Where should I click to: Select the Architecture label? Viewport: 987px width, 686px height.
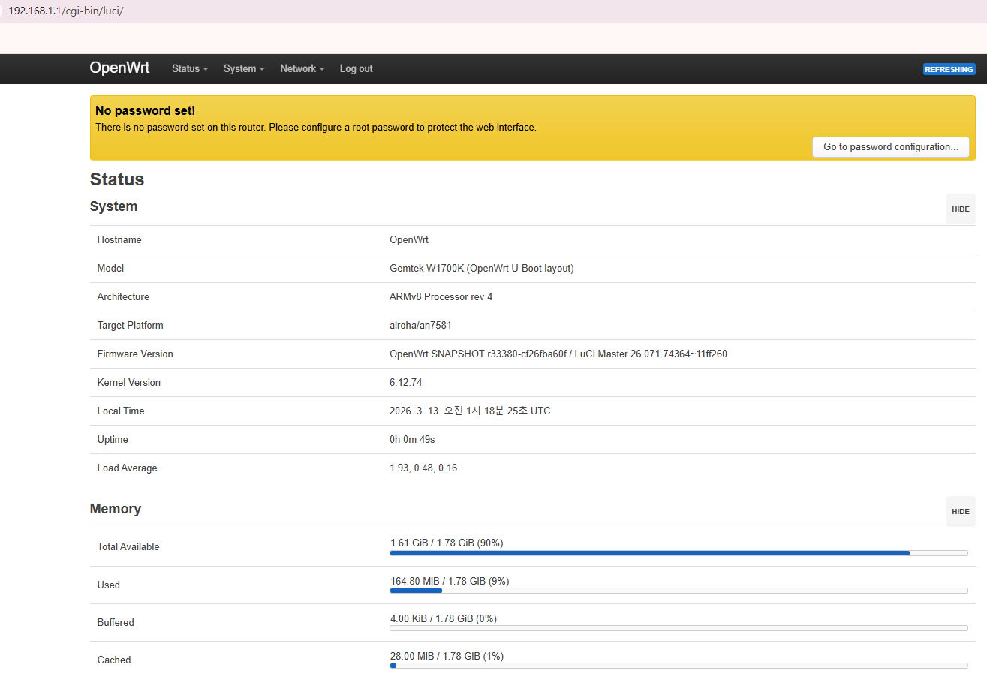click(x=123, y=297)
